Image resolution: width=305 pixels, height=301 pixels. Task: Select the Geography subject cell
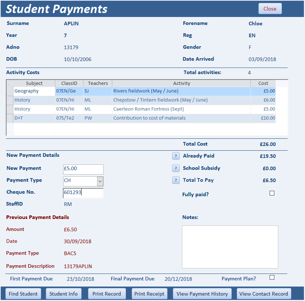(34, 91)
